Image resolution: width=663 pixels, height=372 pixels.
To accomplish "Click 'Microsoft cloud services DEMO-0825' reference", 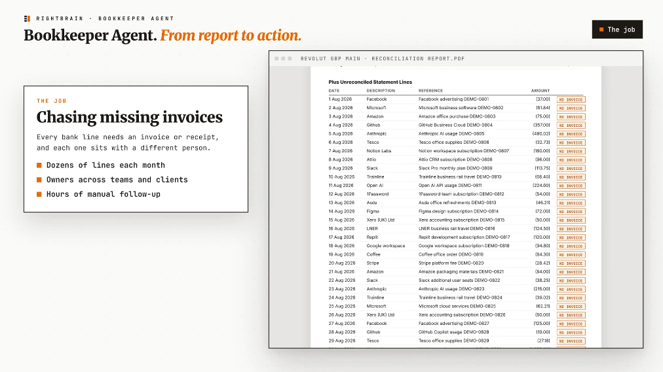I will [457, 306].
